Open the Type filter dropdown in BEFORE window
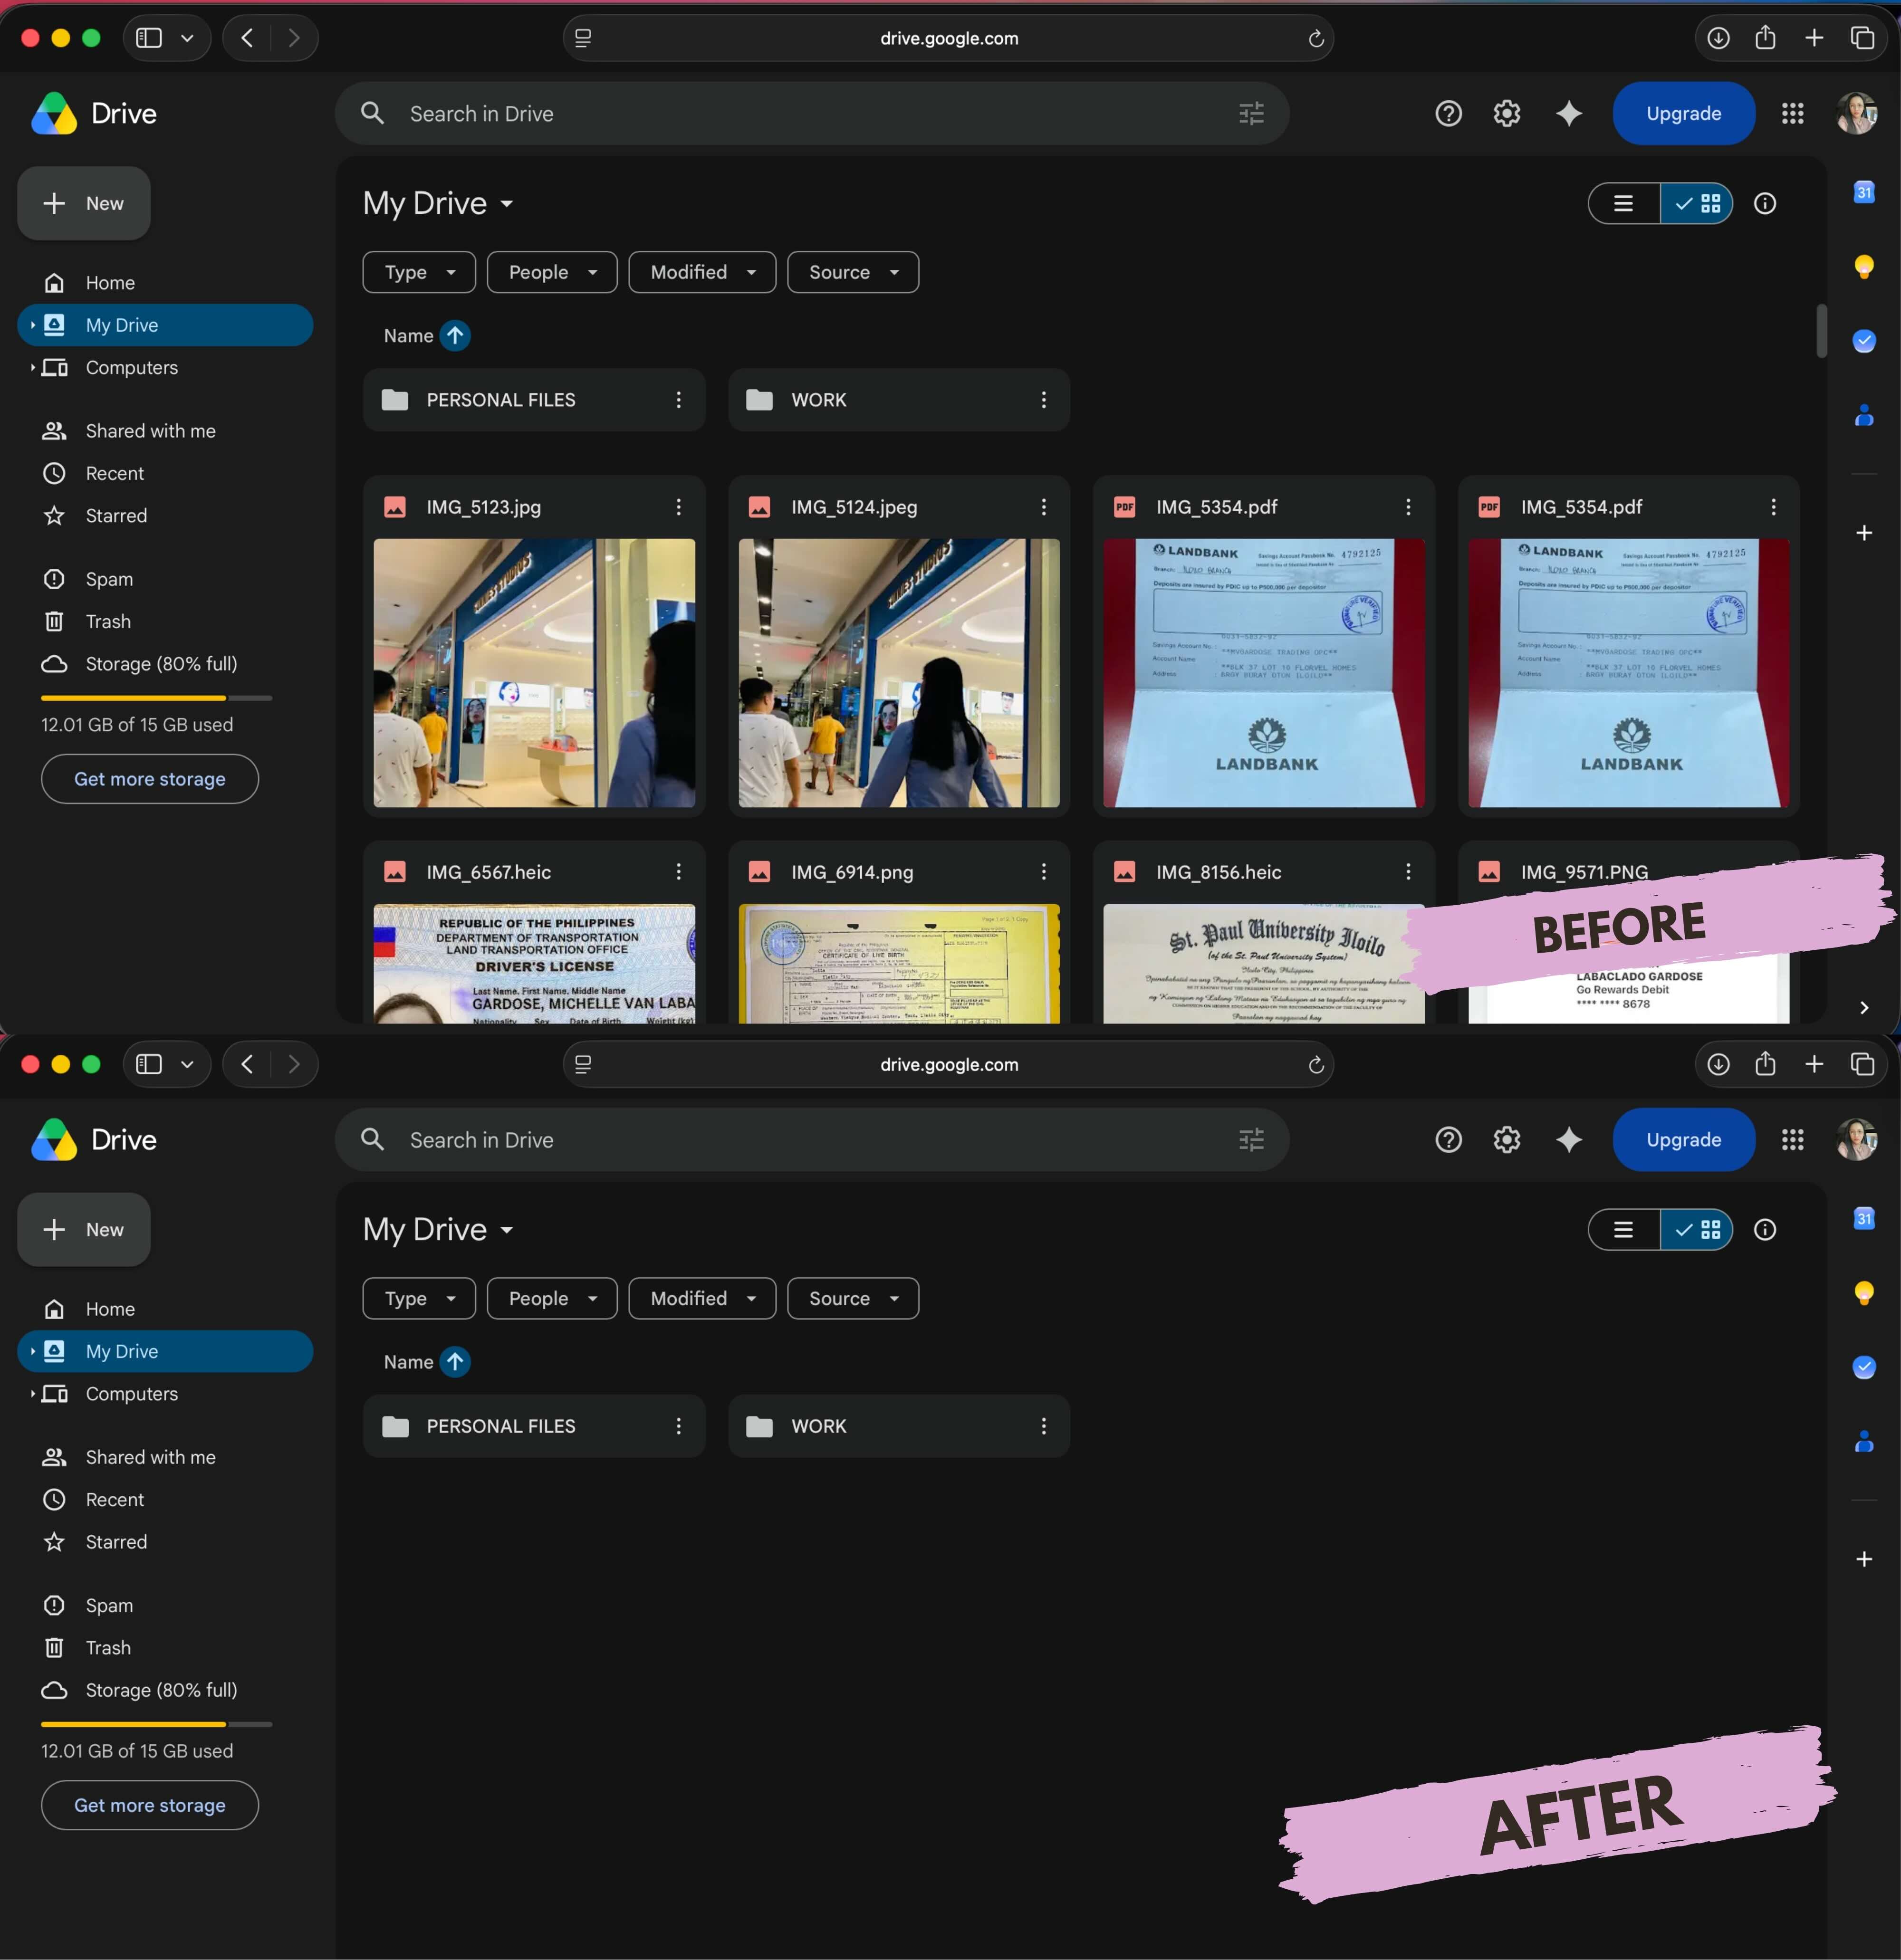The width and height of the screenshot is (1901, 1960). [x=419, y=272]
